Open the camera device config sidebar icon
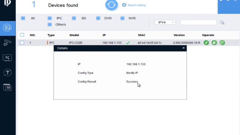This screenshot has height=135, width=240. [7, 43]
